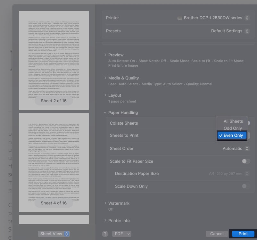Click the 1 page per sheet summary
Image resolution: width=257 pixels, height=240 pixels.
point(122,101)
